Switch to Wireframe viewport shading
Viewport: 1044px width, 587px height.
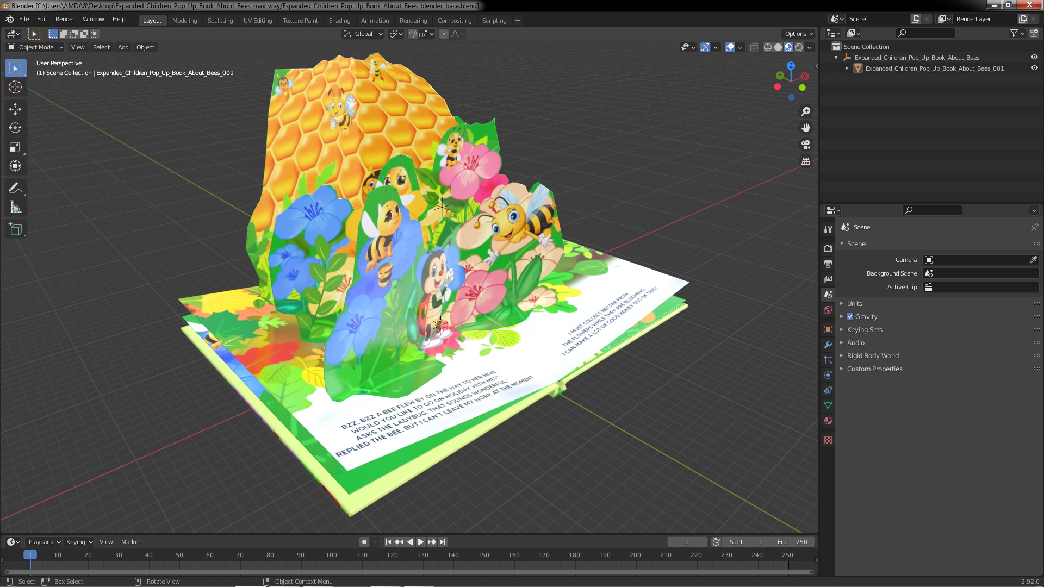point(768,47)
